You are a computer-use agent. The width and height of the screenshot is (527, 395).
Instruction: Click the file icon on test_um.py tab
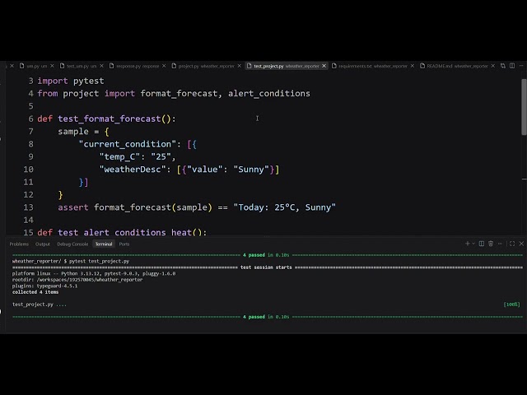(63, 66)
